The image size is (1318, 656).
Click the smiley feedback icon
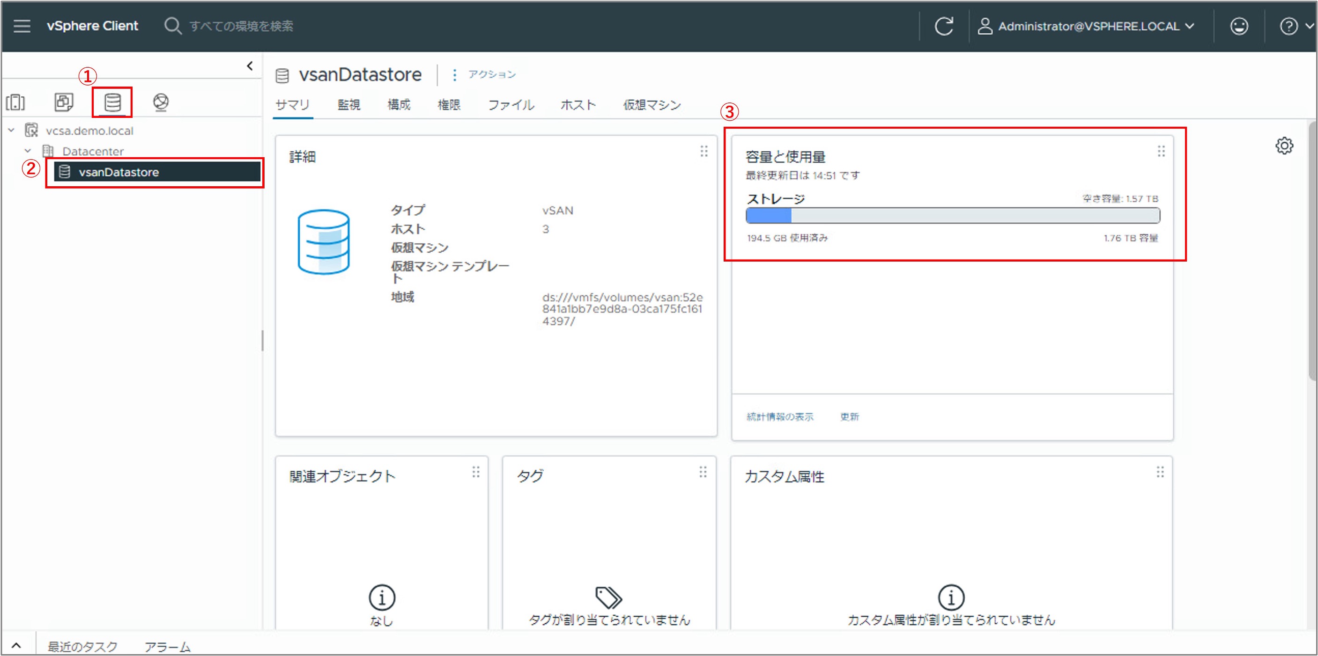[1239, 26]
